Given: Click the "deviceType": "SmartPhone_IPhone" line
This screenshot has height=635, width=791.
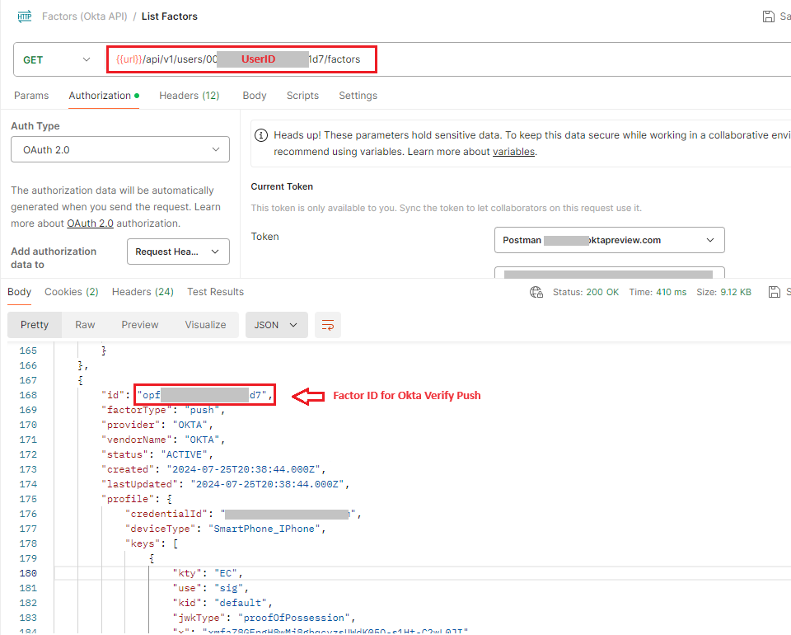Looking at the screenshot, I should (226, 529).
